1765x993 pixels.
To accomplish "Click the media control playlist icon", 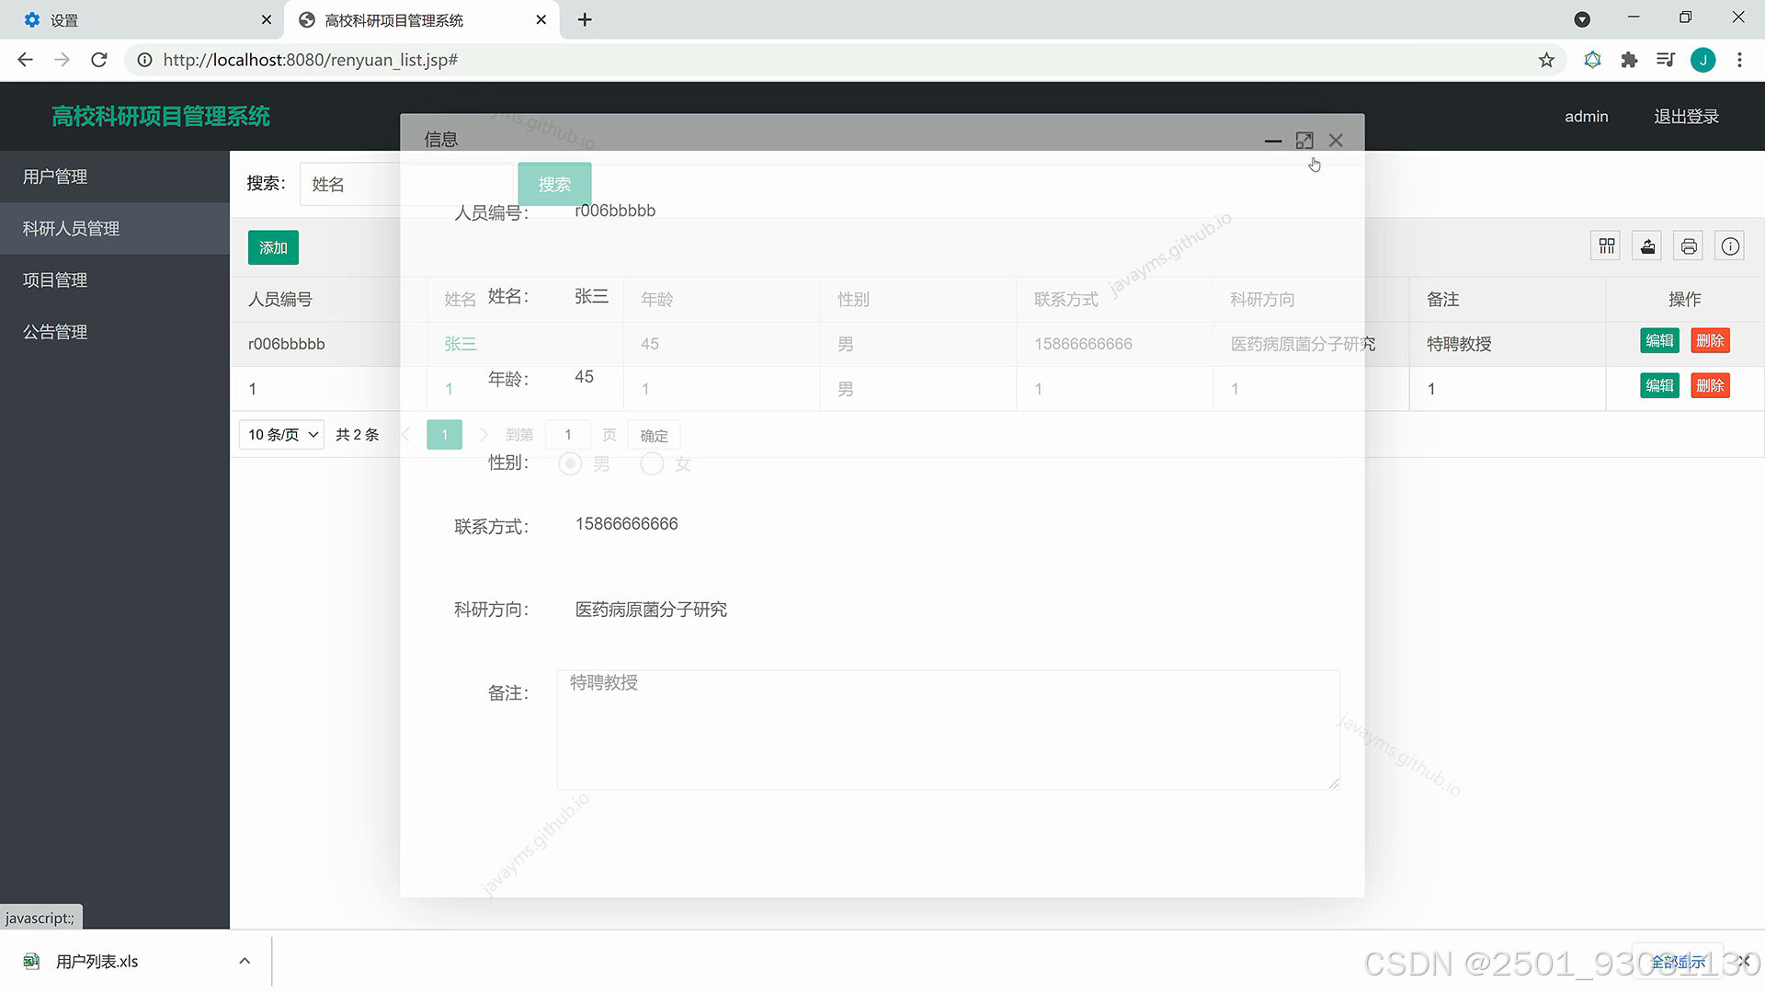I will (1666, 60).
